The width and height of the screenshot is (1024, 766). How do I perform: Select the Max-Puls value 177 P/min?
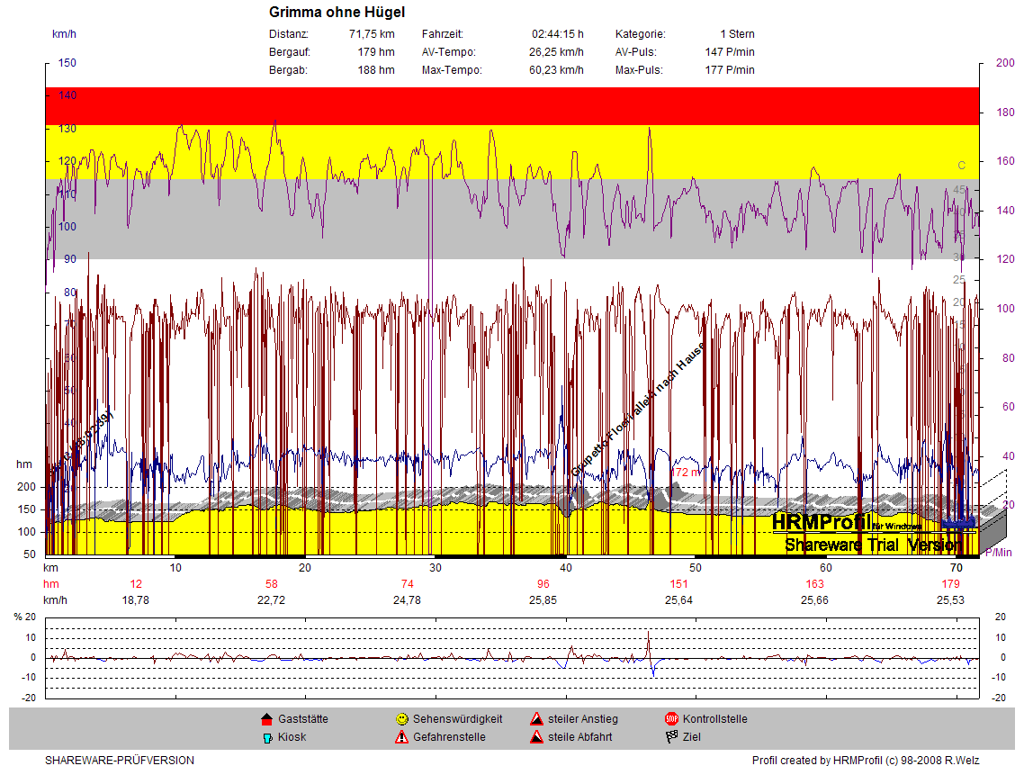pyautogui.click(x=729, y=70)
